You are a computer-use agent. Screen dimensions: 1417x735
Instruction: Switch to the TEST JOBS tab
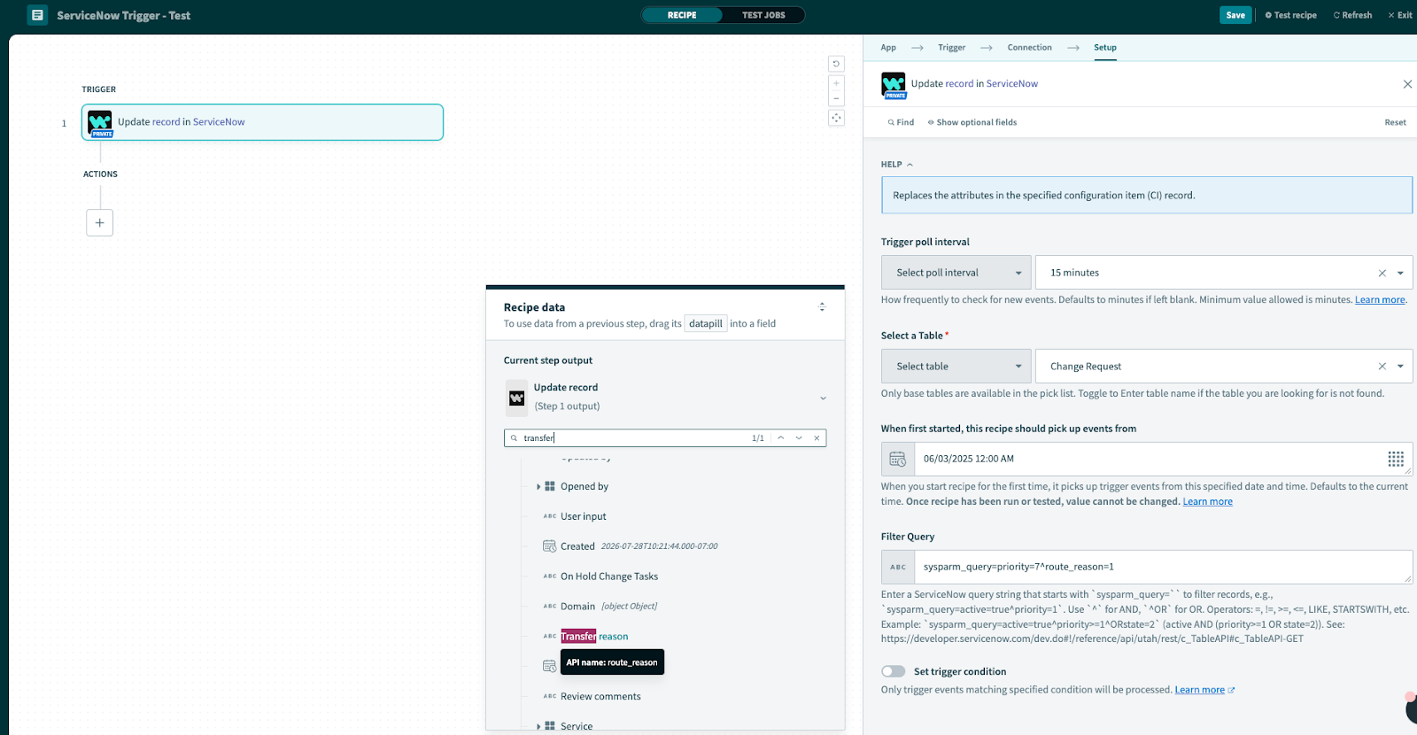coord(763,15)
